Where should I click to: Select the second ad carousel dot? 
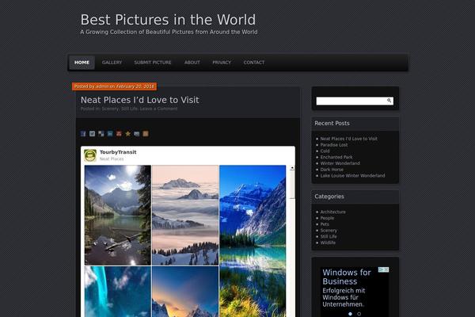tap(359, 314)
